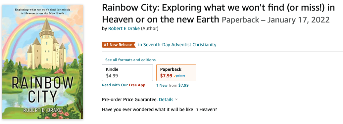Click the RAINBOW CITY text on cover

pyautogui.click(x=42, y=89)
